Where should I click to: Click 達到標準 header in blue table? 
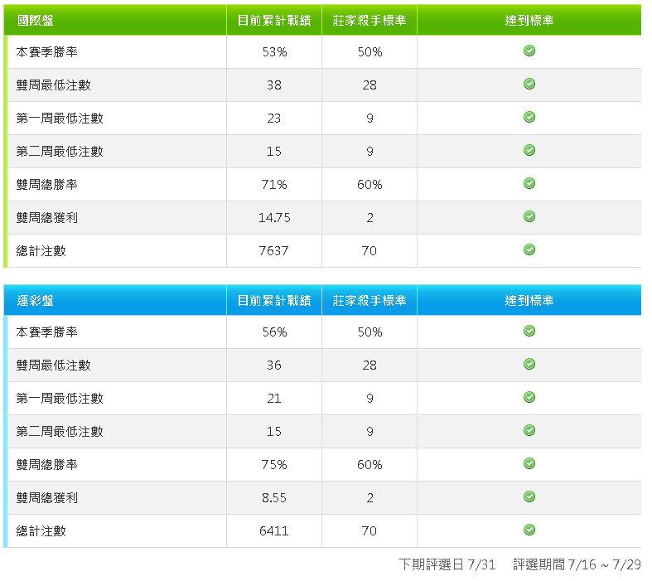[529, 301]
